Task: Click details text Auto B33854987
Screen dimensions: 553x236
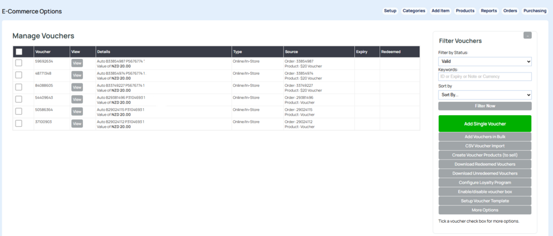Action: (111, 61)
